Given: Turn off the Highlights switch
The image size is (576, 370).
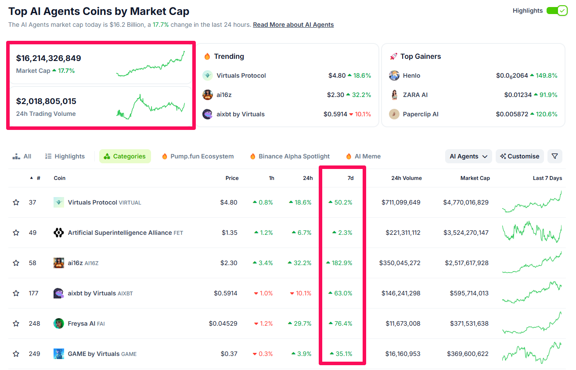Looking at the screenshot, I should point(557,11).
